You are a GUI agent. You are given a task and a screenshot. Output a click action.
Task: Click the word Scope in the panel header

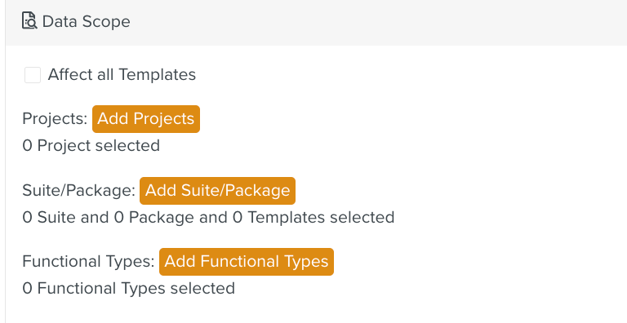pos(105,22)
